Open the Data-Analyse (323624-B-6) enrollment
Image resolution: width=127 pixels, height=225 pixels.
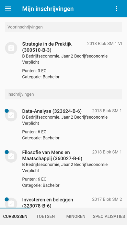63,124
